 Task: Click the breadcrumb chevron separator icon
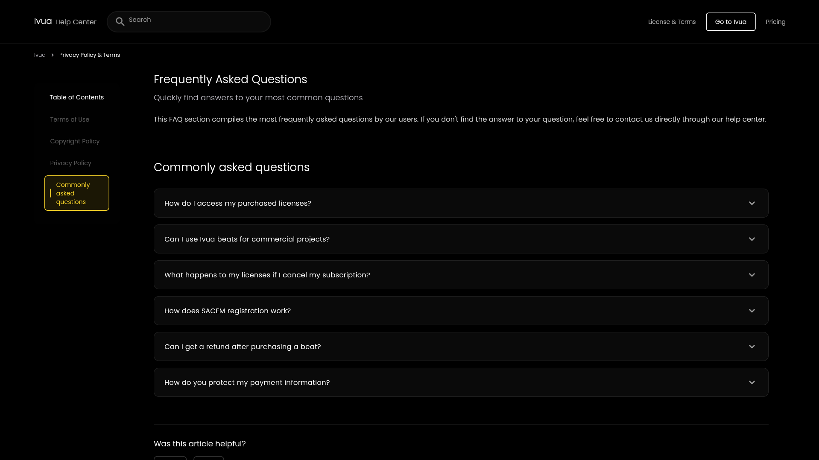click(x=53, y=55)
